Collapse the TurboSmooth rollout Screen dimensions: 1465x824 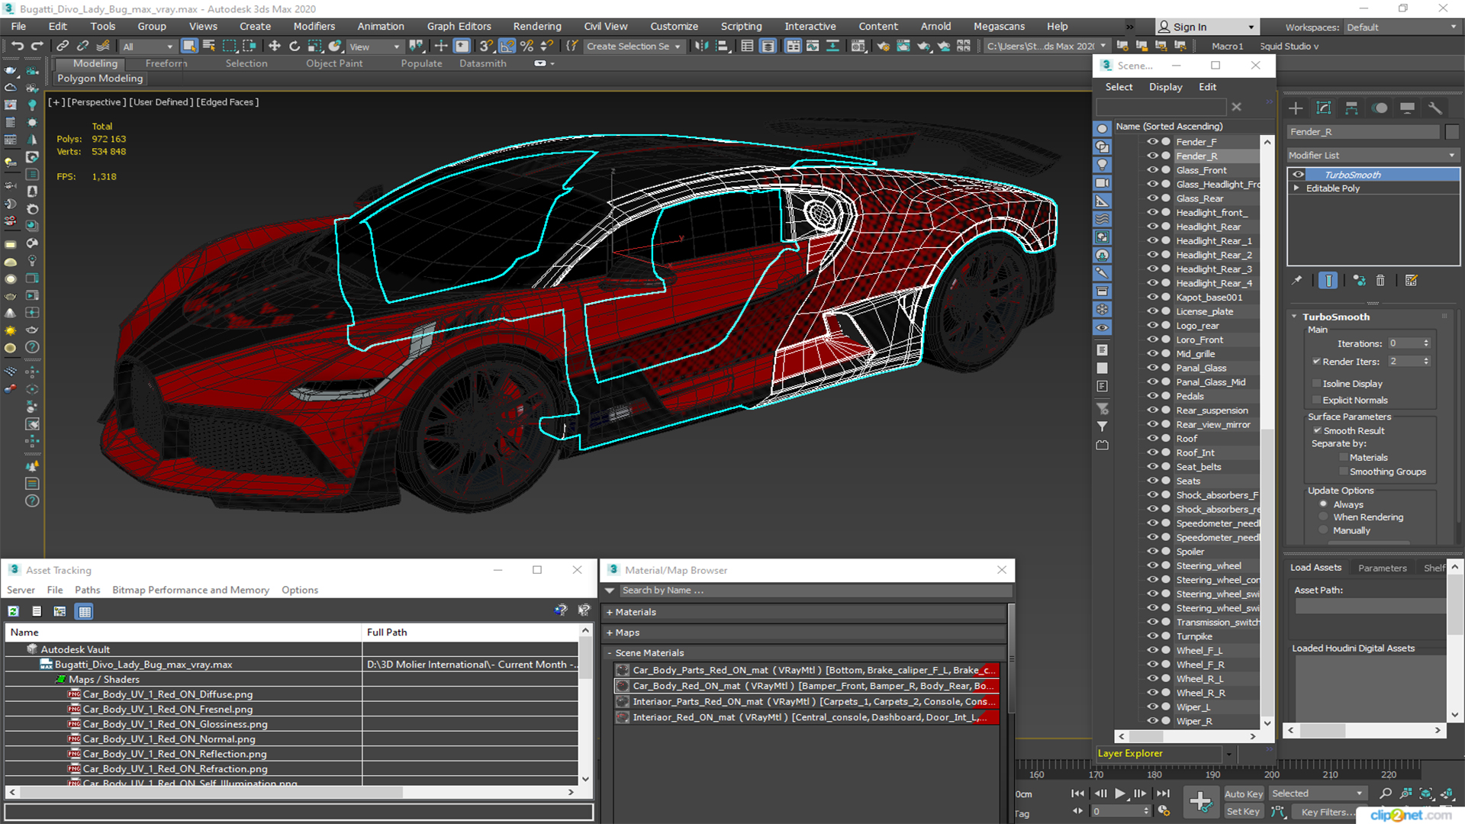tap(1295, 317)
